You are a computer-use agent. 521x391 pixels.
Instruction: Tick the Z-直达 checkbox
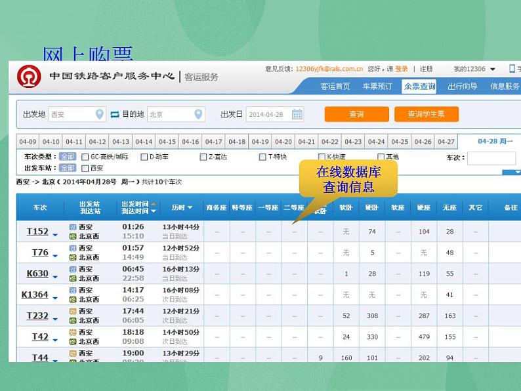coord(203,157)
